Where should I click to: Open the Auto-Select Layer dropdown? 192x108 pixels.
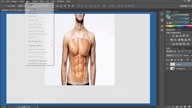coord(21,6)
